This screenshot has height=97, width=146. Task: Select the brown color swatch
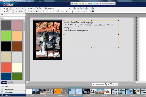(x=17, y=46)
